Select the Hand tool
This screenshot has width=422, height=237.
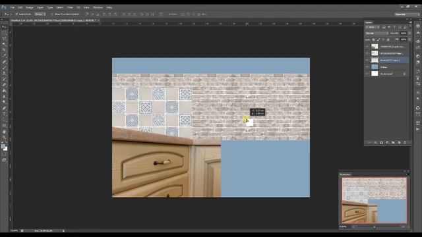point(4,132)
